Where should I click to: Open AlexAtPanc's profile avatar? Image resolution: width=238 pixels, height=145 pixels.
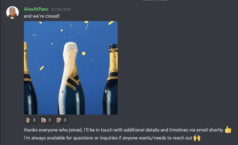[12, 12]
